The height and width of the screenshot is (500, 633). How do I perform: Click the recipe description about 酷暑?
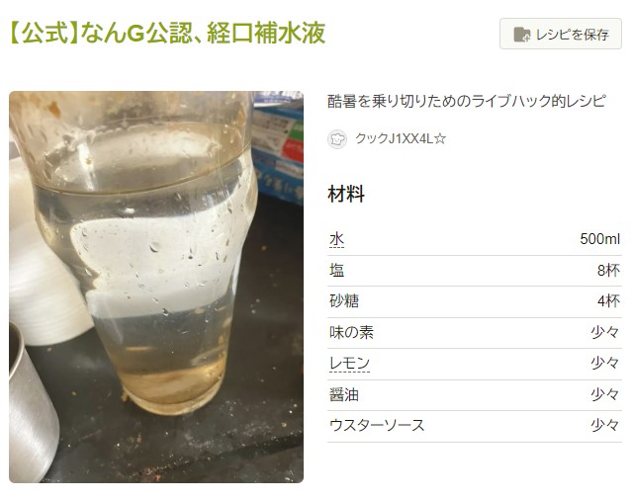(x=467, y=101)
